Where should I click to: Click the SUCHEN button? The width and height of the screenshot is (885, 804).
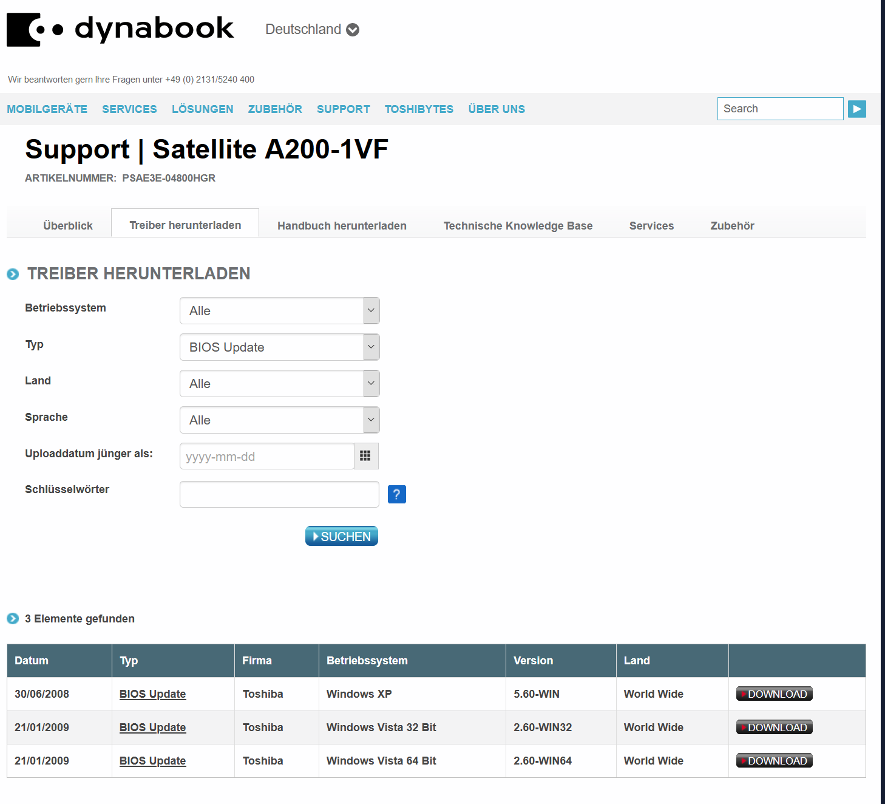tap(342, 536)
